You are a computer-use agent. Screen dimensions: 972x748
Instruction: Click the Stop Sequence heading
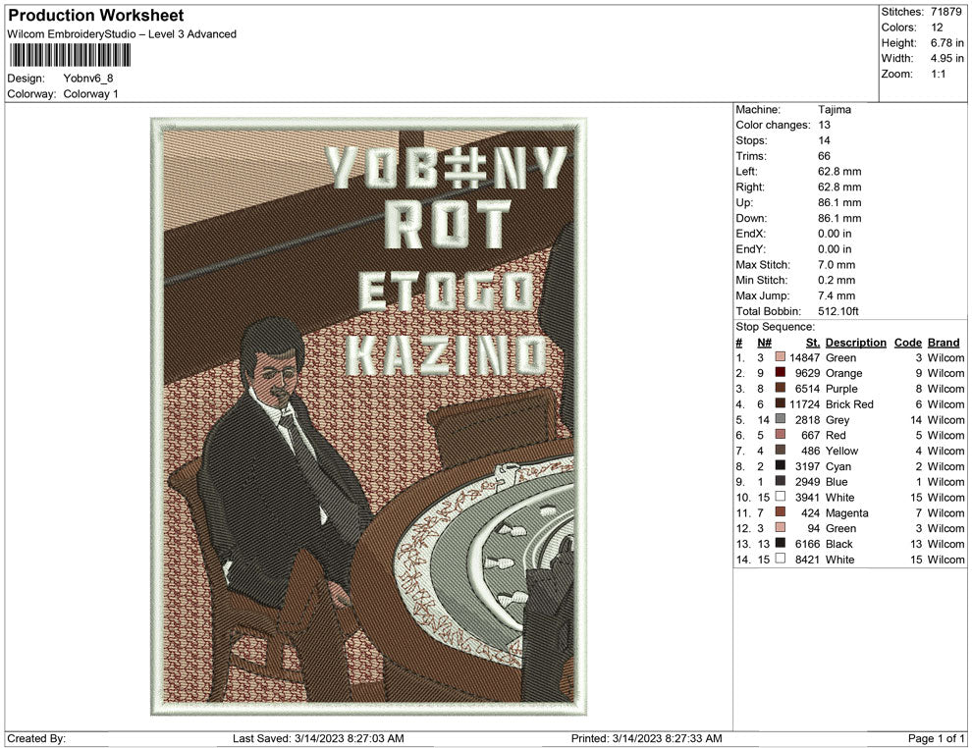pyautogui.click(x=775, y=327)
